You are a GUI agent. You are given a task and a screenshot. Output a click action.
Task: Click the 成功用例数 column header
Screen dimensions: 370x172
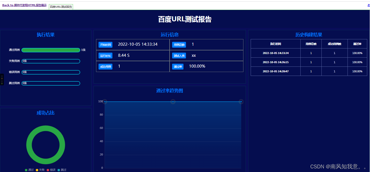coord(334,44)
